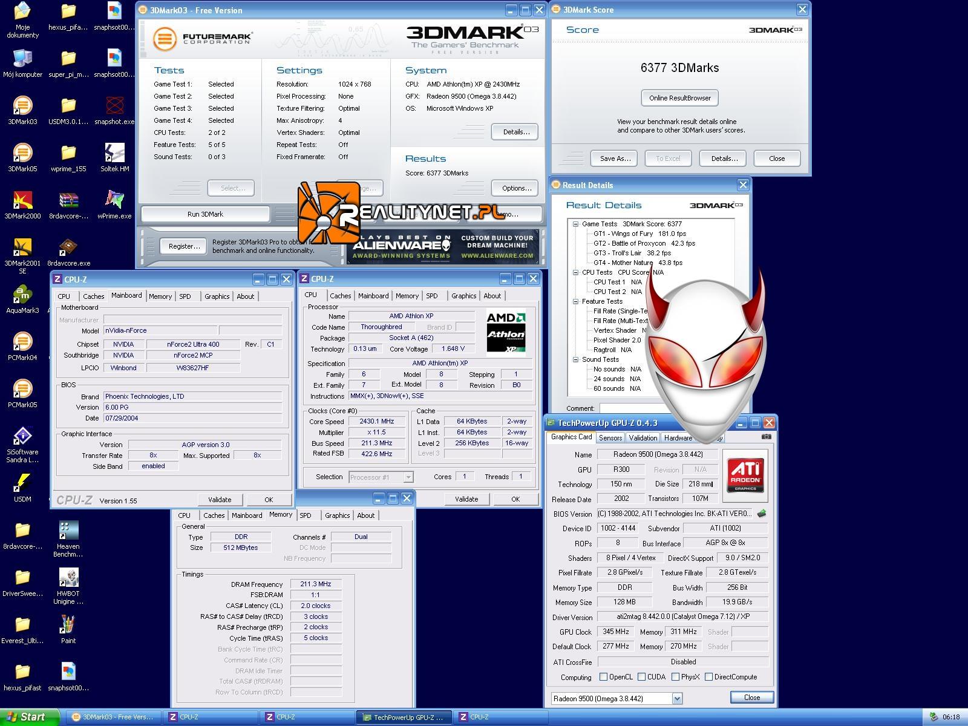Viewport: 968px width, 726px height.
Task: Collapse Sound Tests tree node
Action: 575,359
